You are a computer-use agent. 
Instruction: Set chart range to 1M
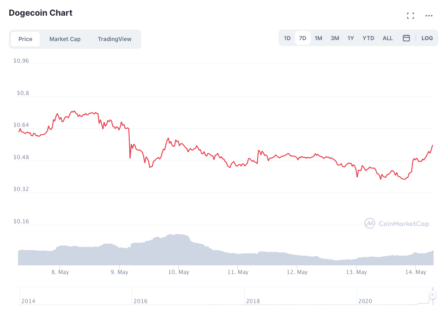(x=318, y=38)
